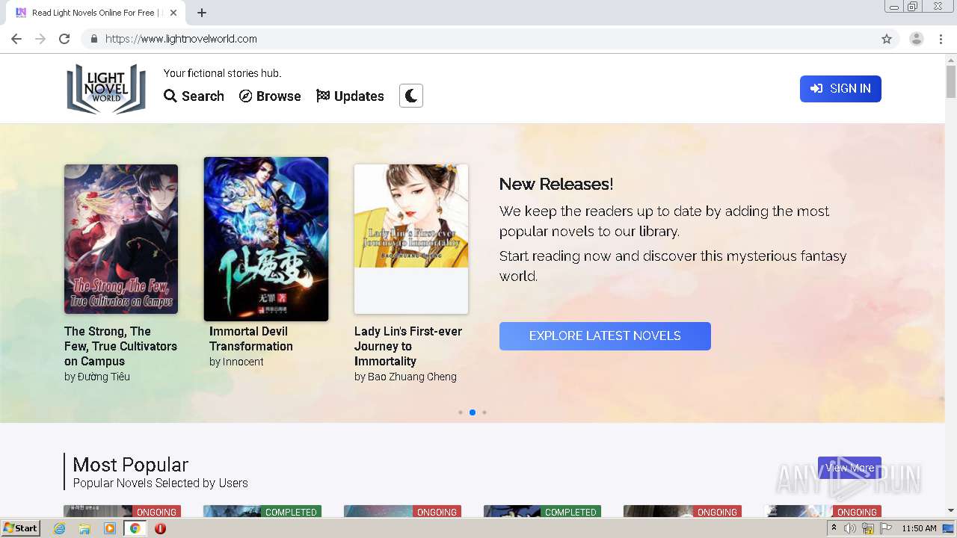The width and height of the screenshot is (957, 538).
Task: Open Windows Start menu
Action: [x=21, y=528]
